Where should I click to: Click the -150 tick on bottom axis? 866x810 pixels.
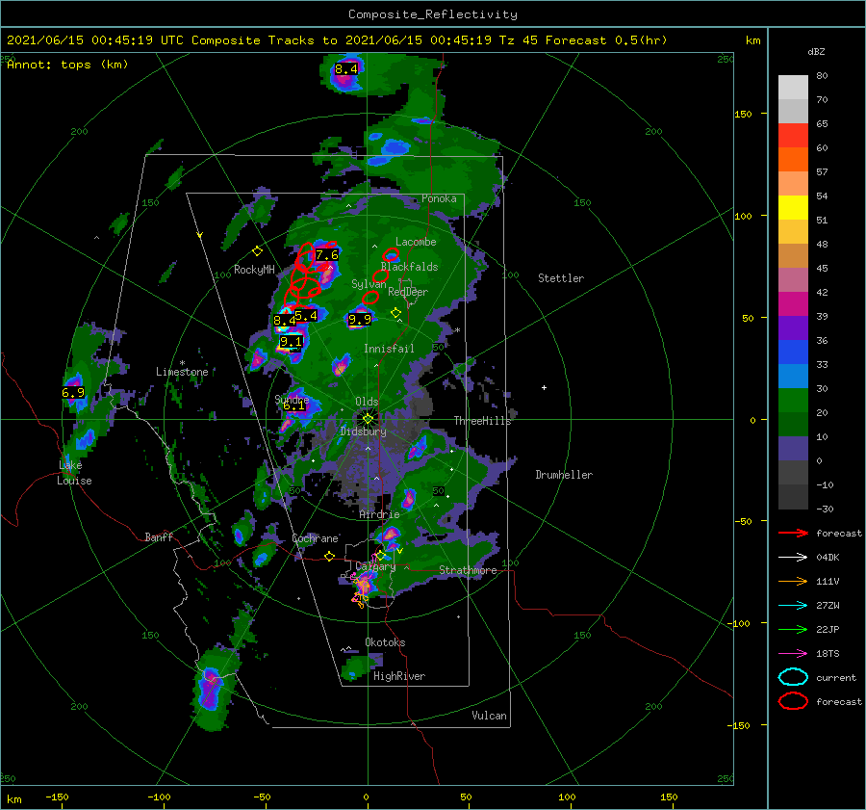pos(57,797)
